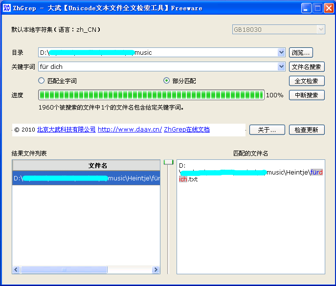Click the 100% progress label

[x=275, y=95]
